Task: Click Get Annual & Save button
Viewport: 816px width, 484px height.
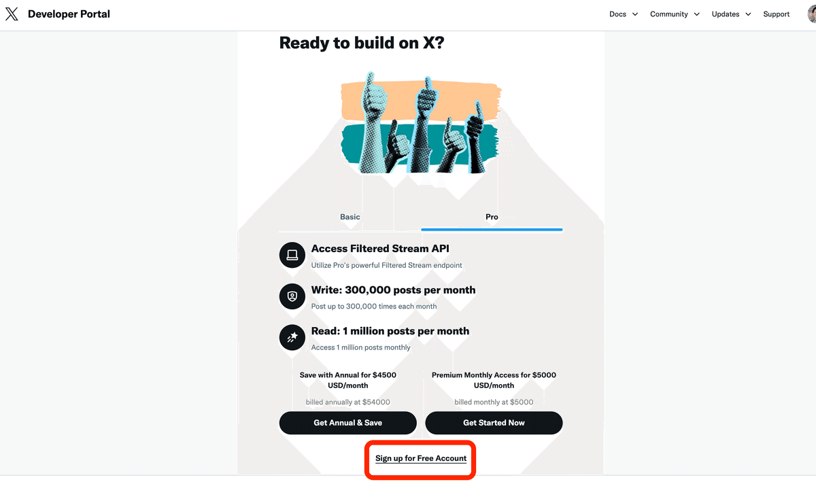Action: pyautogui.click(x=347, y=423)
